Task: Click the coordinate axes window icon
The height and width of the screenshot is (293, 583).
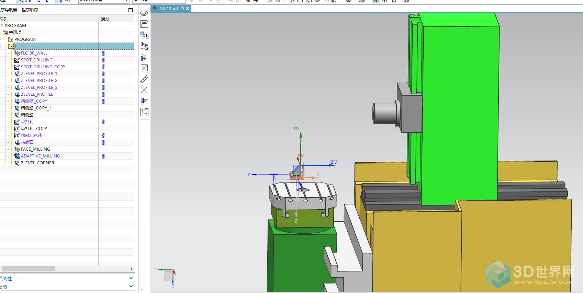Action: coord(144,112)
